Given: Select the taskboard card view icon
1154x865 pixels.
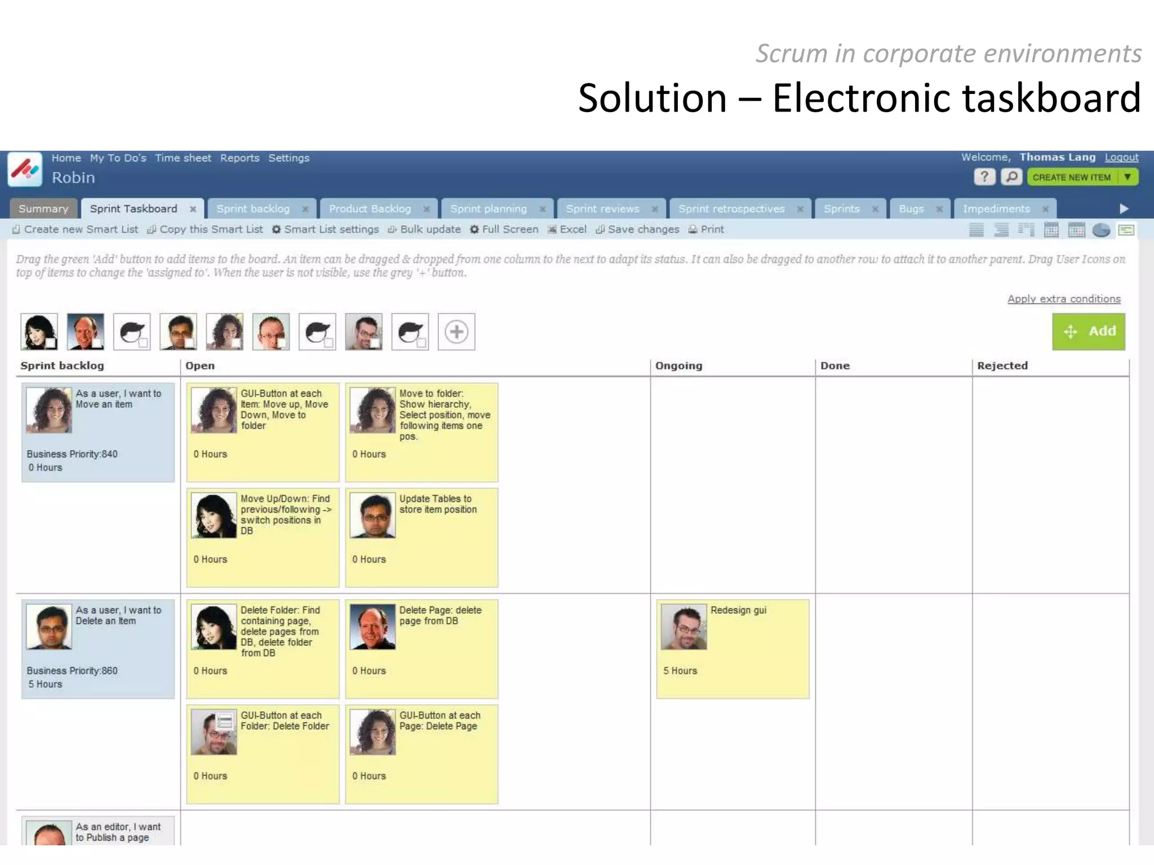Looking at the screenshot, I should pos(1126,230).
